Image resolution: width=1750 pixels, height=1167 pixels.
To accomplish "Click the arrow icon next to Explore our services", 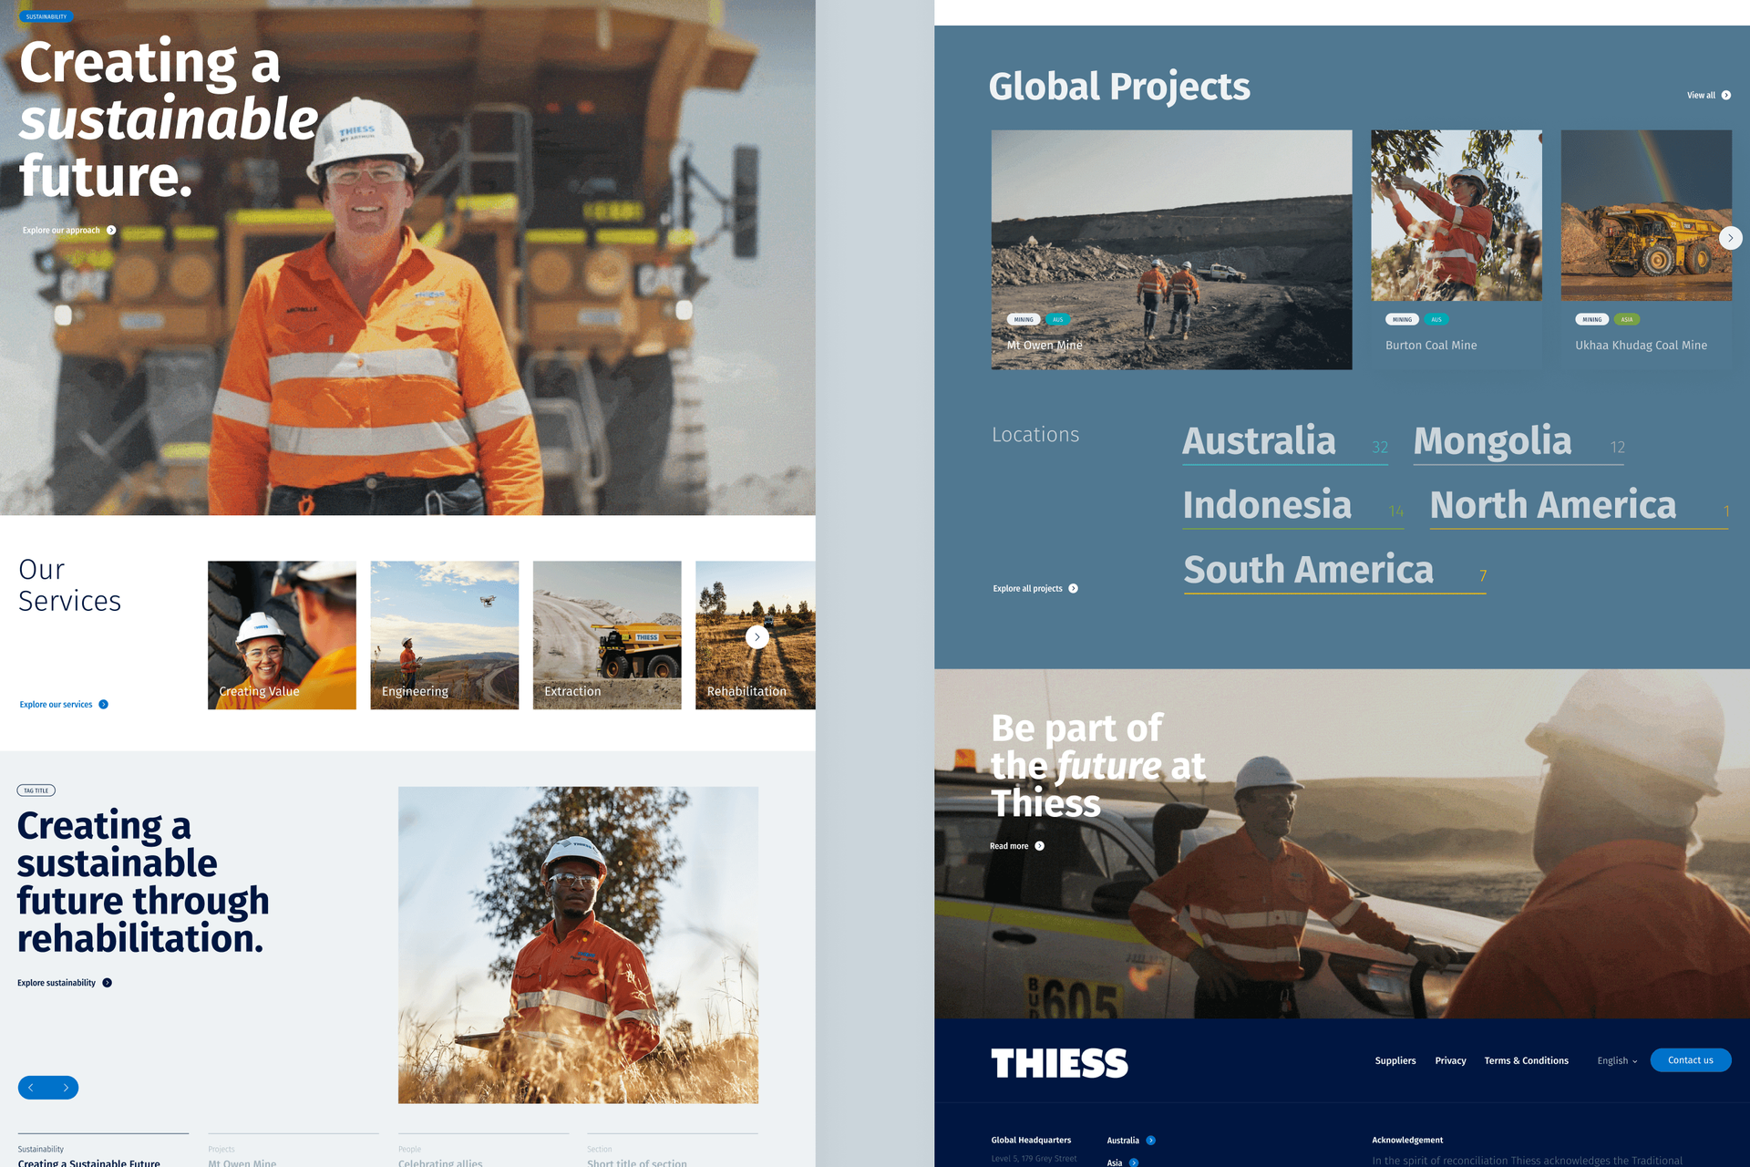I will (x=103, y=705).
